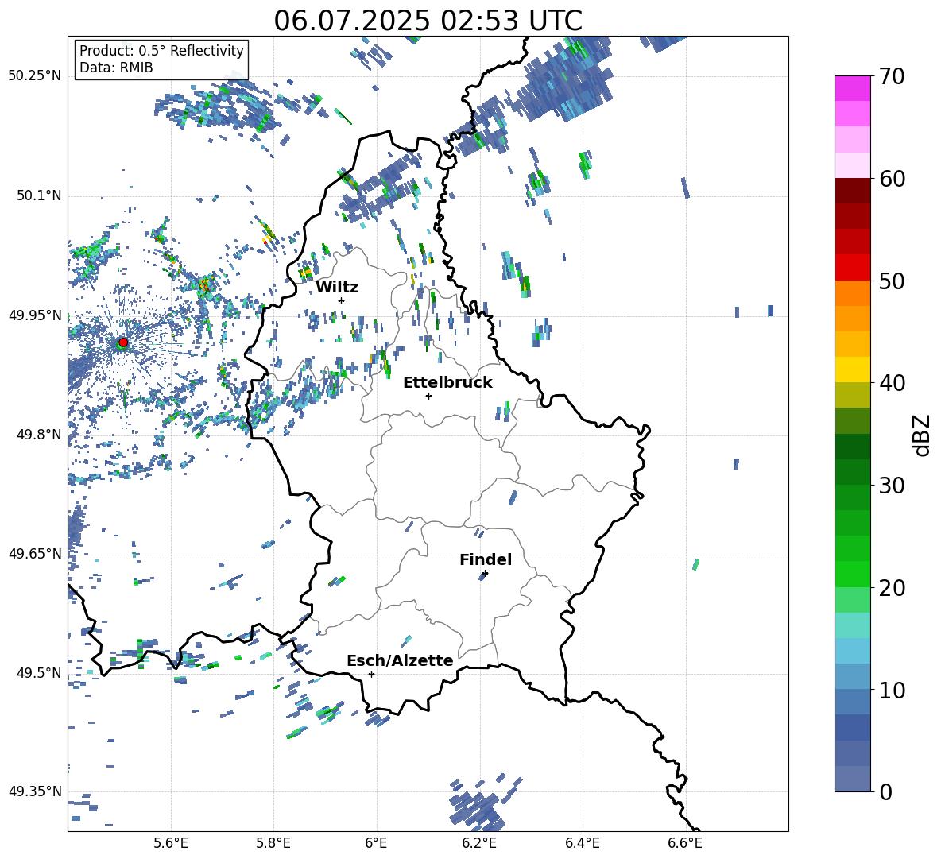Image resolution: width=941 pixels, height=859 pixels.
Task: Click the dBZ colorbar label
Action: click(921, 435)
